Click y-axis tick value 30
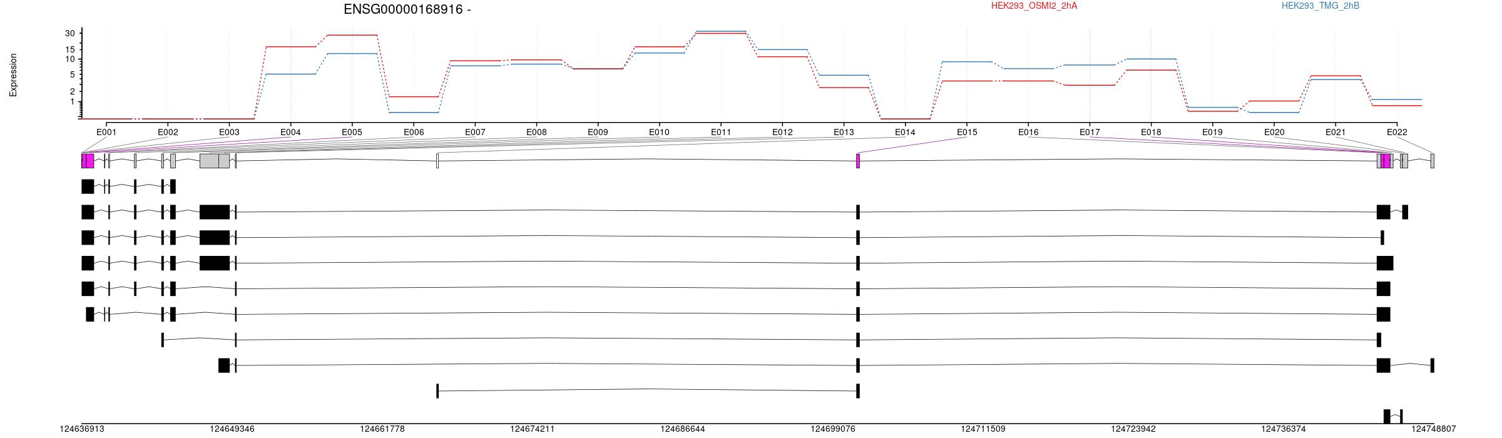Screen dimensions: 1502x438 [x=70, y=33]
